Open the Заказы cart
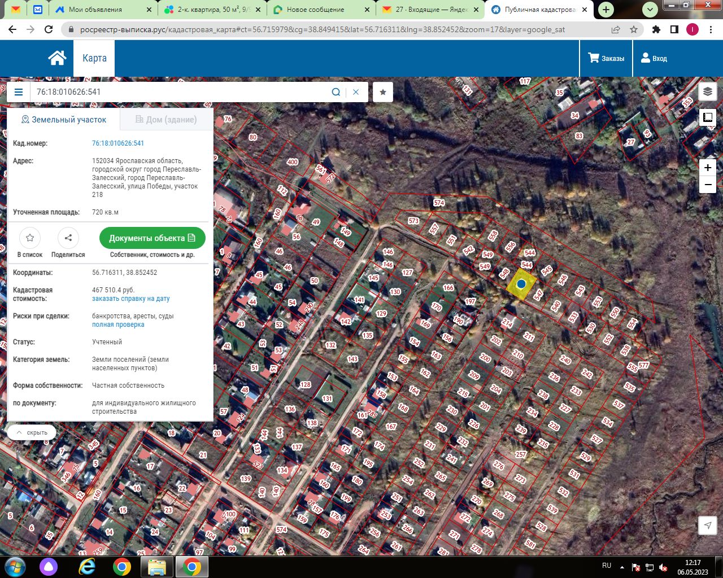 pos(606,58)
